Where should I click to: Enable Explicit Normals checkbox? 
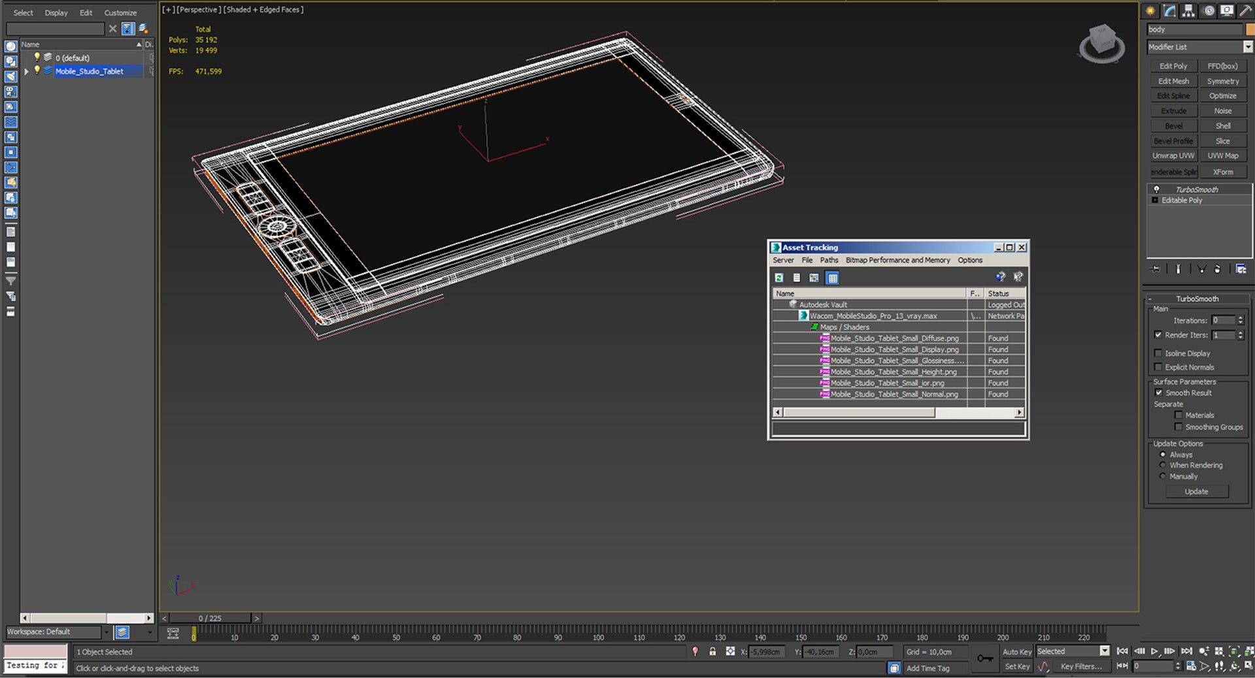coord(1158,367)
